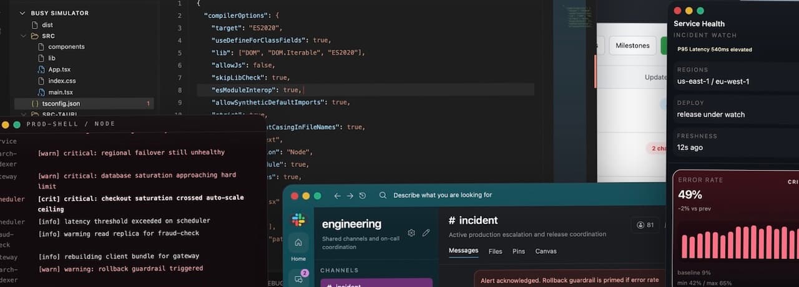Screen dimensions: 799x287
Task: Go back with the Slack left arrow
Action: point(337,195)
